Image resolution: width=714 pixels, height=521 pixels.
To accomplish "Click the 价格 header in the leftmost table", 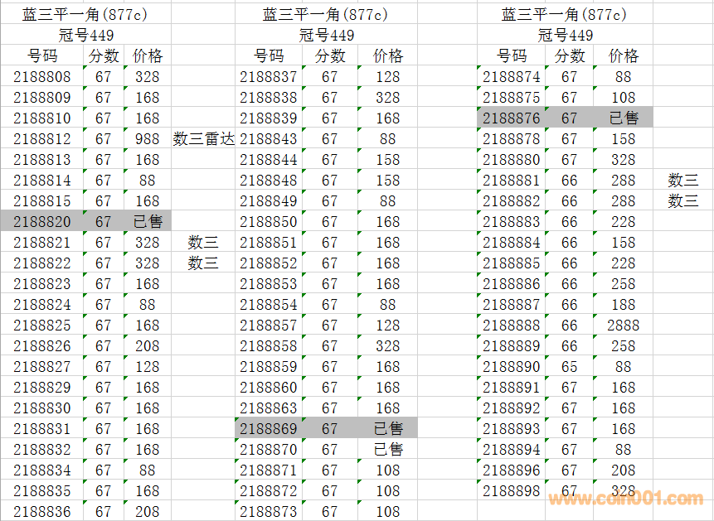I will click(x=147, y=56).
